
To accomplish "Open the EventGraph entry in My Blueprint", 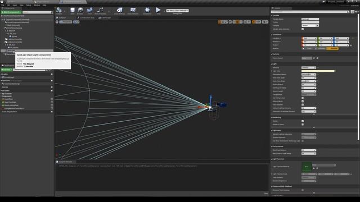I will pos(9,77).
